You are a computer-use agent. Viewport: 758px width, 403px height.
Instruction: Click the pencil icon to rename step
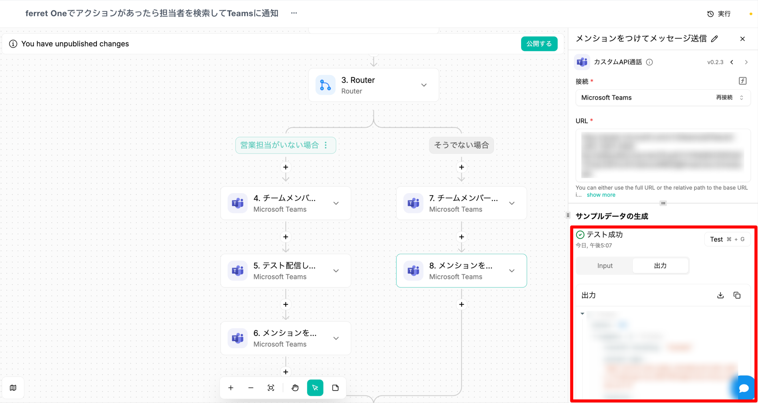coord(715,39)
